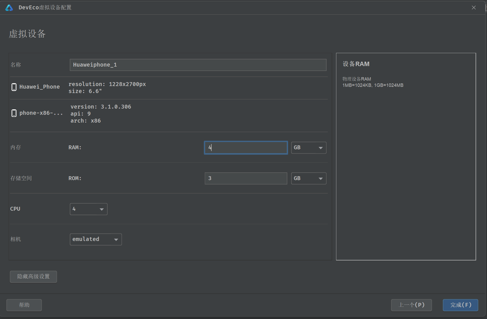
Task: Click the 相机 camera label
Action: click(16, 239)
